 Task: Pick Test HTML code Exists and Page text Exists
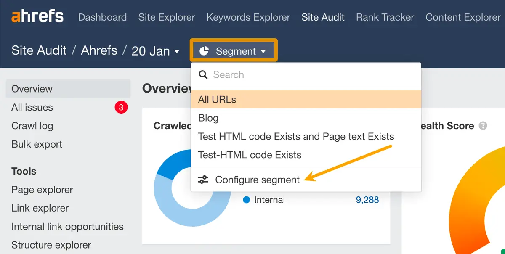click(x=296, y=137)
